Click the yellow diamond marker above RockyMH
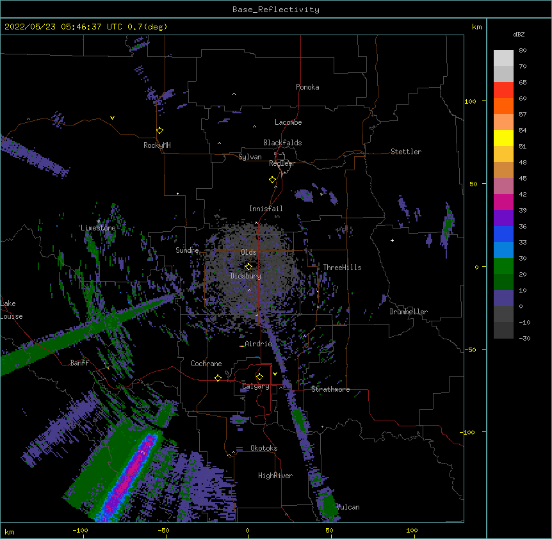Image resolution: width=552 pixels, height=539 pixels. click(160, 131)
